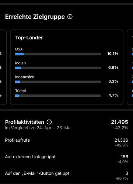Open the Profilaufrufe row
The image size is (133, 184).
(66, 142)
